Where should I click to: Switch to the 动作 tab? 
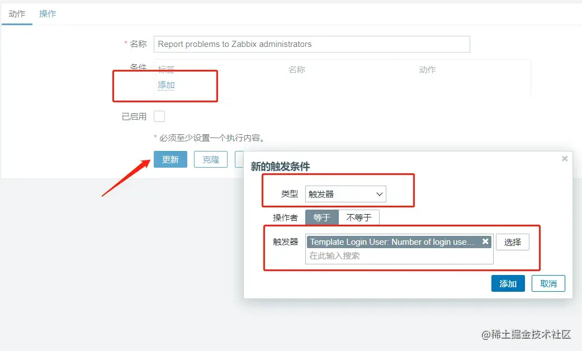point(17,14)
